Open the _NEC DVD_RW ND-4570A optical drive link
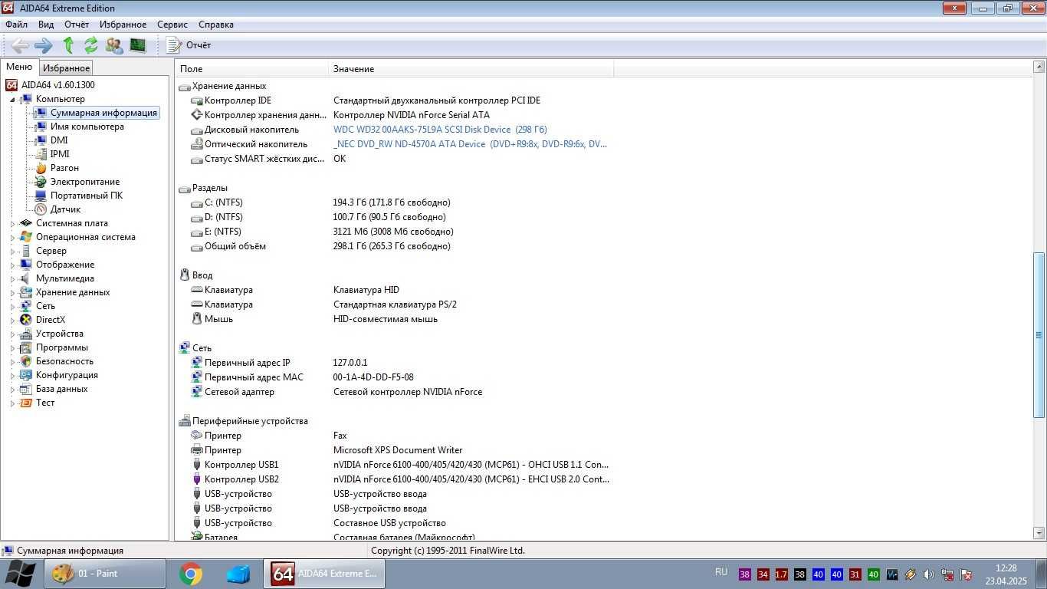1047x589 pixels. tap(470, 144)
